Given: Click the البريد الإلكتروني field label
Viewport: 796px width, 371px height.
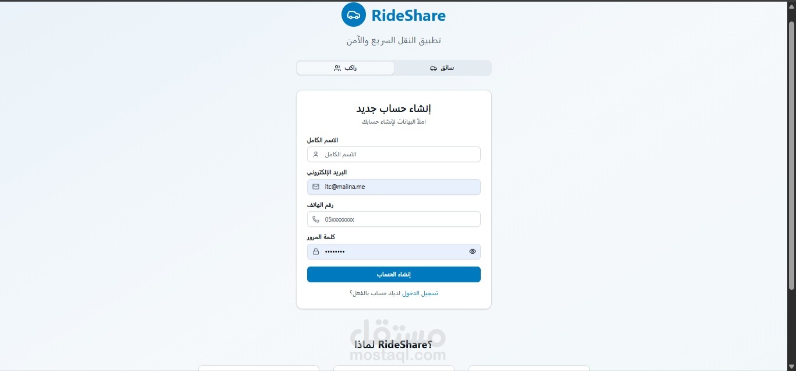Looking at the screenshot, I should pos(327,173).
